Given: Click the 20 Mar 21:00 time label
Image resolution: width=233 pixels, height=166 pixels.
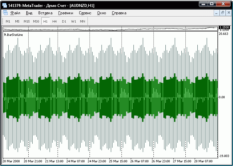Looking at the screenshot, I should [x=33, y=161].
